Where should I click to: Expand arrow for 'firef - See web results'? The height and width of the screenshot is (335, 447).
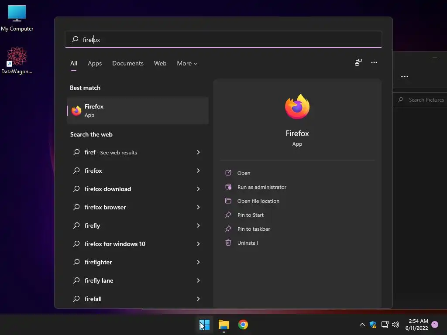click(x=199, y=152)
